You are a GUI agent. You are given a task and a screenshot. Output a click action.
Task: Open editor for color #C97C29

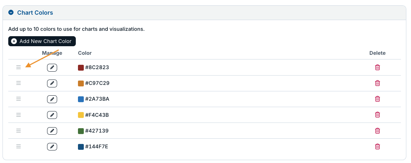[x=52, y=83]
